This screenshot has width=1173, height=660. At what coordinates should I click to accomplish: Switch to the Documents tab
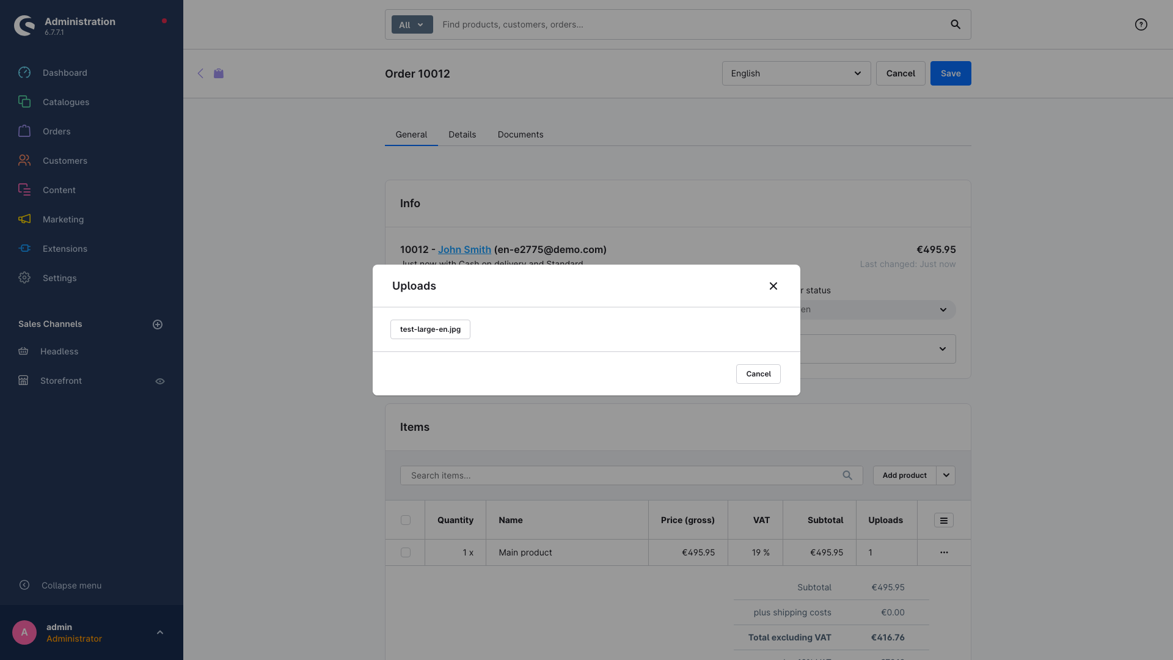tap(520, 134)
